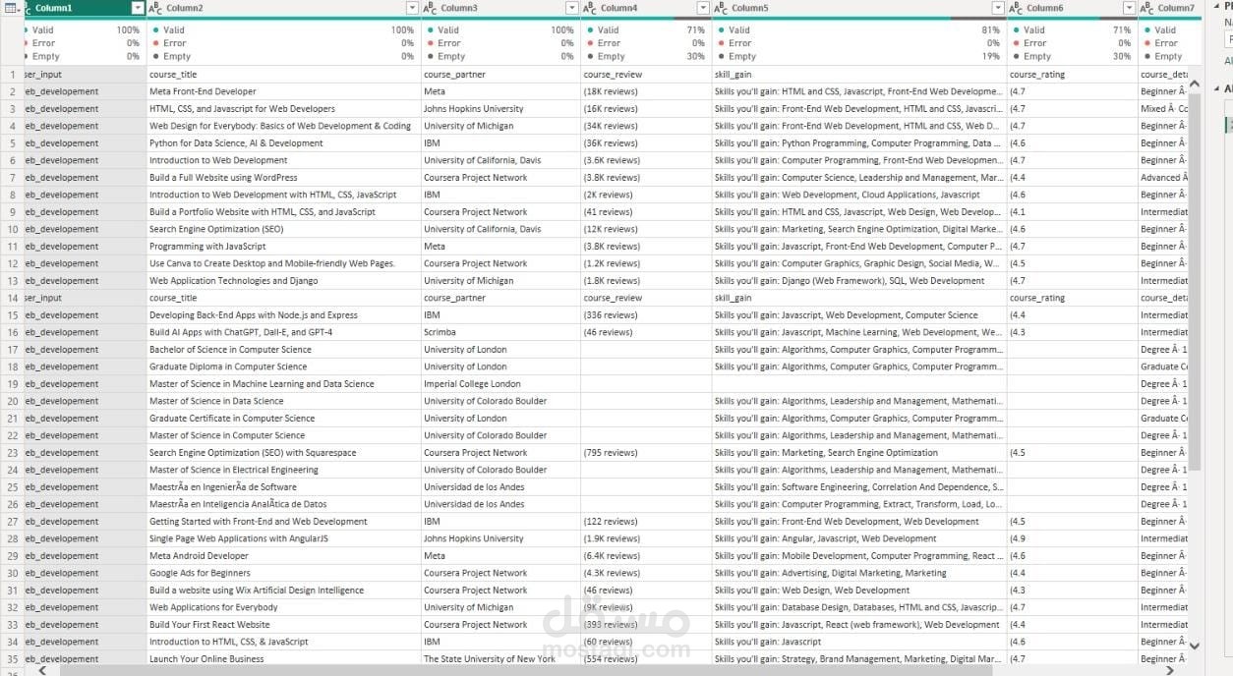Select the 'course_title' cell in row 1

click(x=284, y=75)
